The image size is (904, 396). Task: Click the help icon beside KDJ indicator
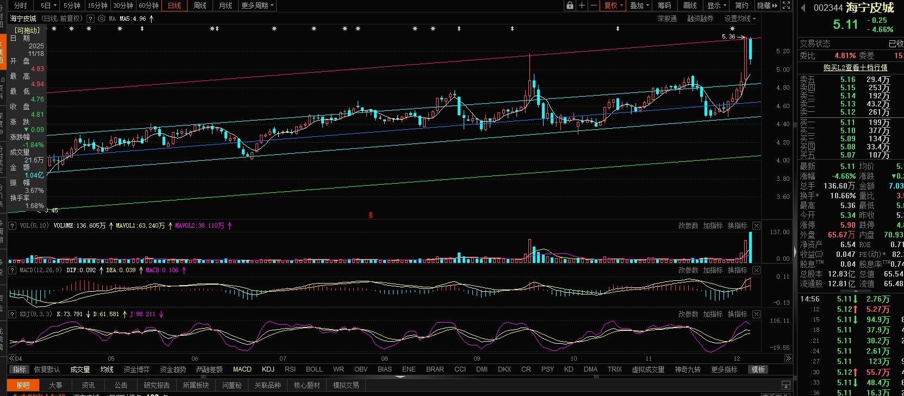pyautogui.click(x=12, y=314)
